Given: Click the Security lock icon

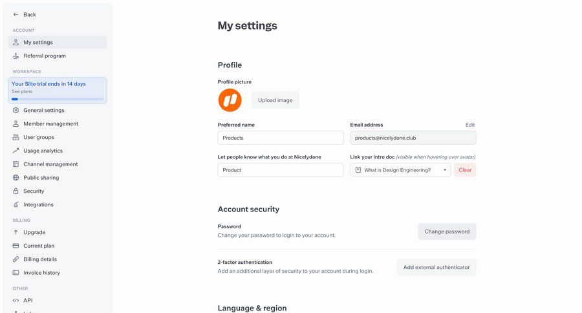Looking at the screenshot, I should pos(16,191).
